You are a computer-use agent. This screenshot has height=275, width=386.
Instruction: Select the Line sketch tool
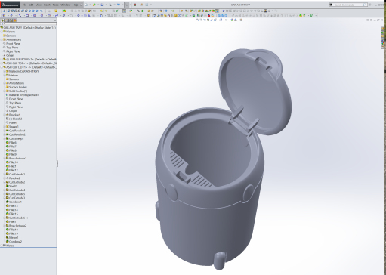(x=20, y=15)
